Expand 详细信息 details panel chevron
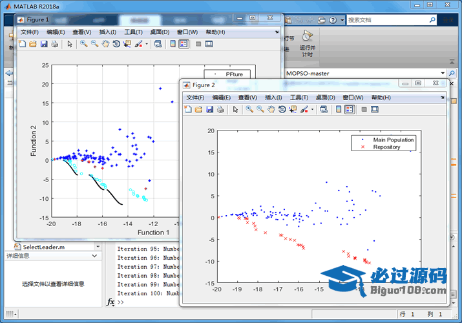Screen dimensions: 462x323 click(94, 256)
